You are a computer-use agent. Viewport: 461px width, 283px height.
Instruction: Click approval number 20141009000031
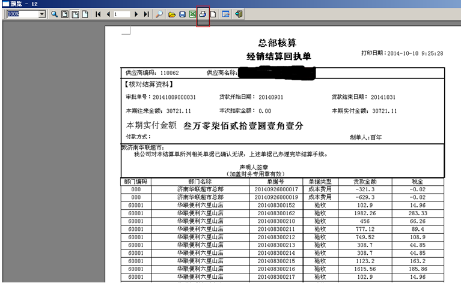[174, 97]
